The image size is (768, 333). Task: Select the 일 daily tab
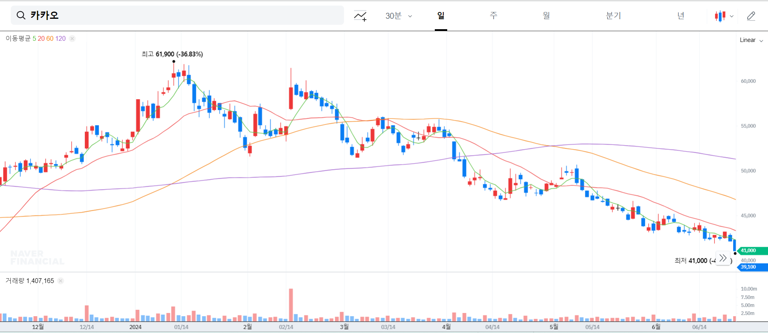[441, 16]
